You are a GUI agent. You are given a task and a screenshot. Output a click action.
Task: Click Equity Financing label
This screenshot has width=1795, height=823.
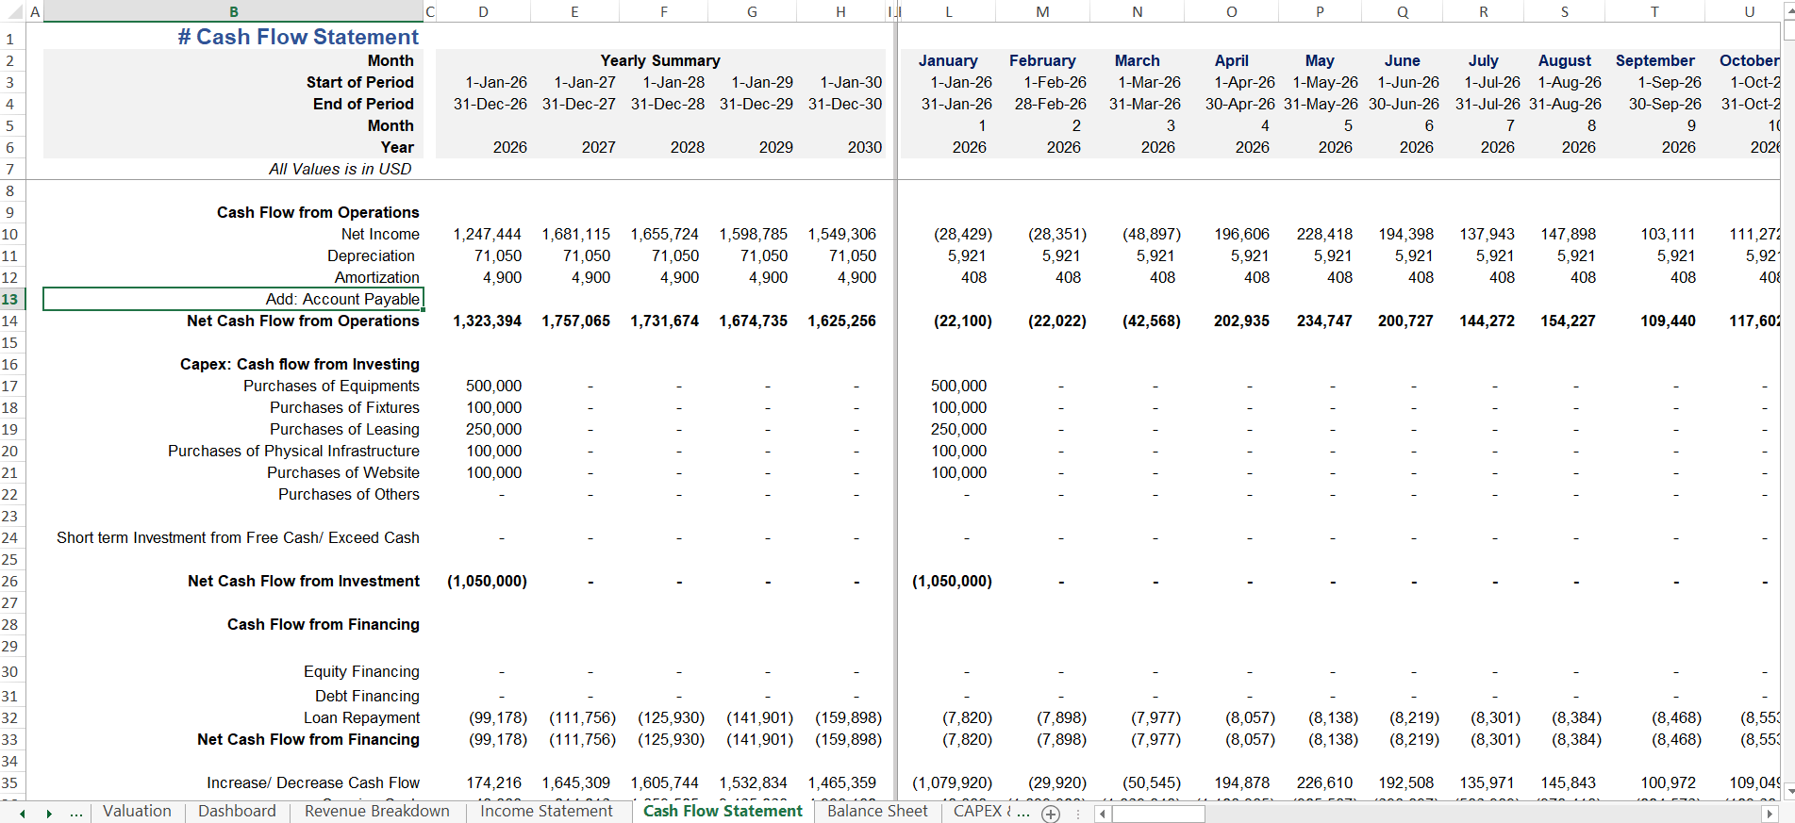[361, 671]
